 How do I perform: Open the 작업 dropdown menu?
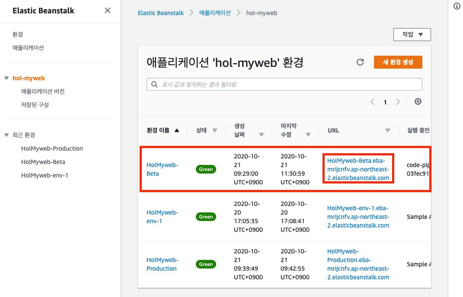pos(412,35)
